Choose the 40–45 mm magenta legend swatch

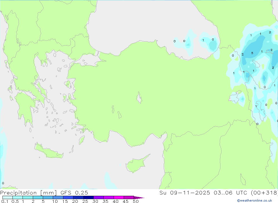(119, 197)
